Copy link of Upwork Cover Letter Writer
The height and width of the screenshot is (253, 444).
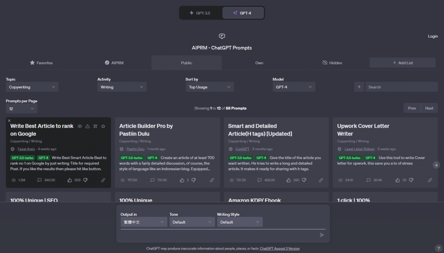pyautogui.click(x=430, y=180)
